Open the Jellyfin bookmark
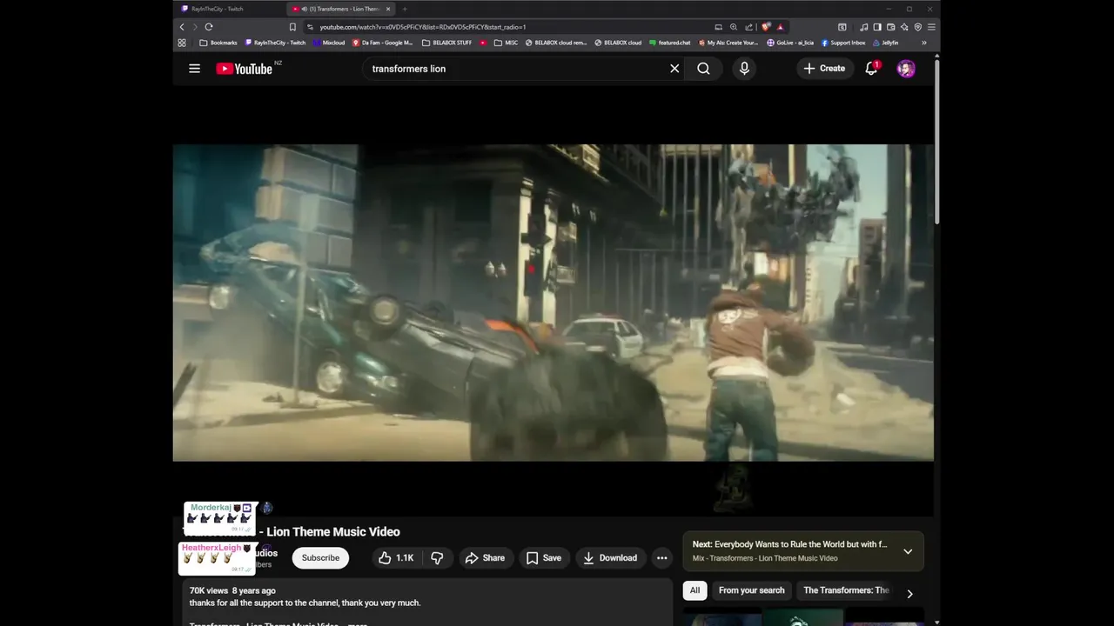This screenshot has height=626, width=1114. point(886,43)
